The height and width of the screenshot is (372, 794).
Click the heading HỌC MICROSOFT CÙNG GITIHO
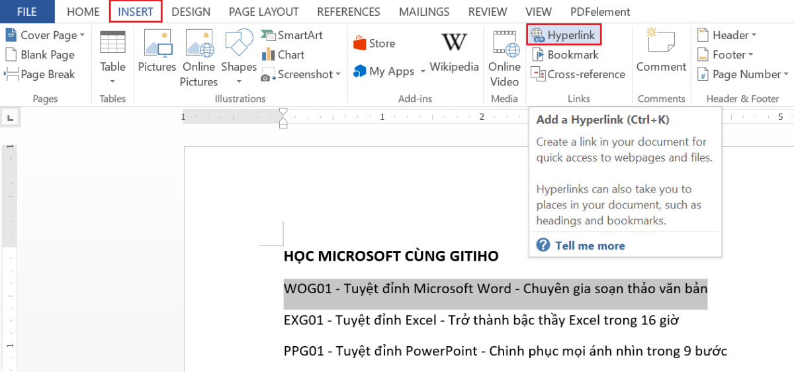391,256
